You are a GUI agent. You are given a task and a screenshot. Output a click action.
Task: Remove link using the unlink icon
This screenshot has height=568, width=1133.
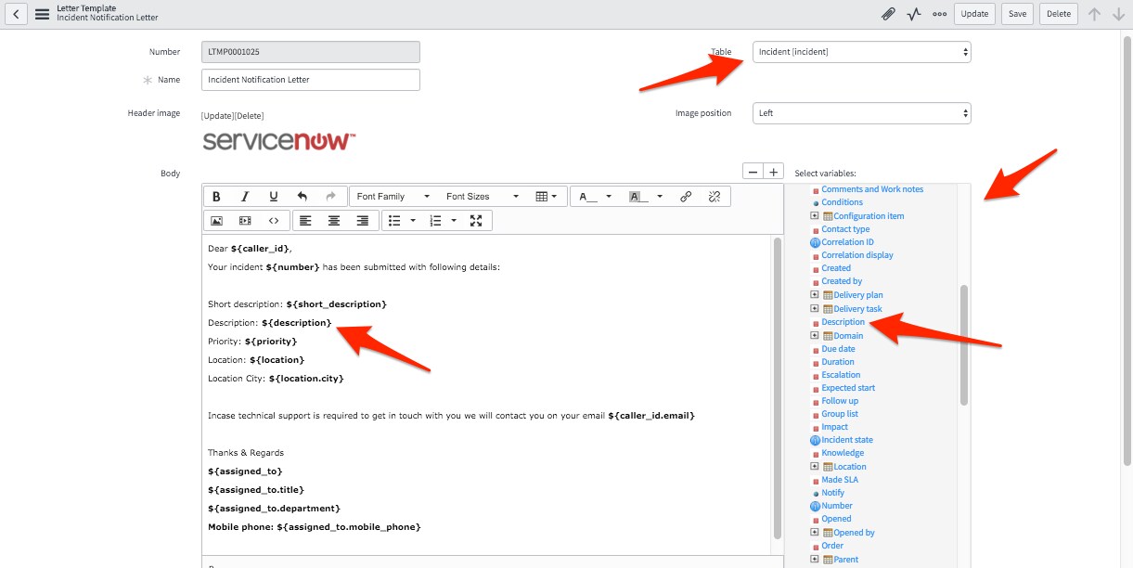pos(715,197)
